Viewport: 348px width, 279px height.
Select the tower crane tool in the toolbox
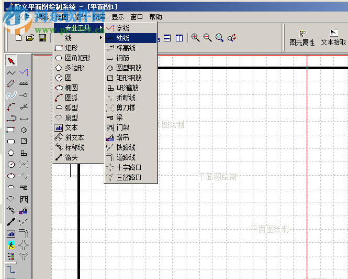[24, 211]
